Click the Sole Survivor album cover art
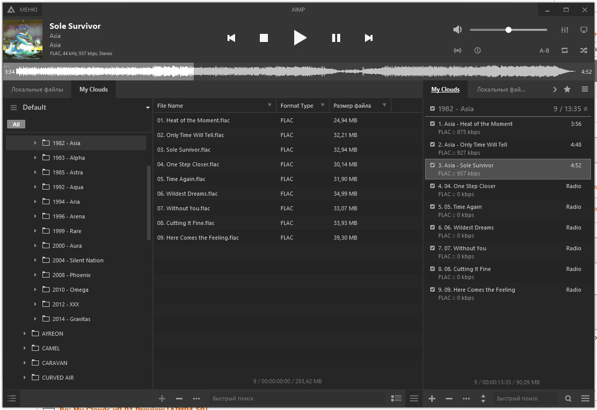The width and height of the screenshot is (597, 410). 23,39
